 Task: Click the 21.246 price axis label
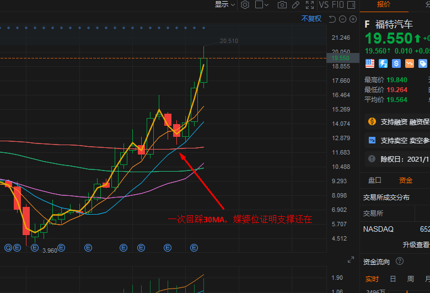click(x=341, y=38)
